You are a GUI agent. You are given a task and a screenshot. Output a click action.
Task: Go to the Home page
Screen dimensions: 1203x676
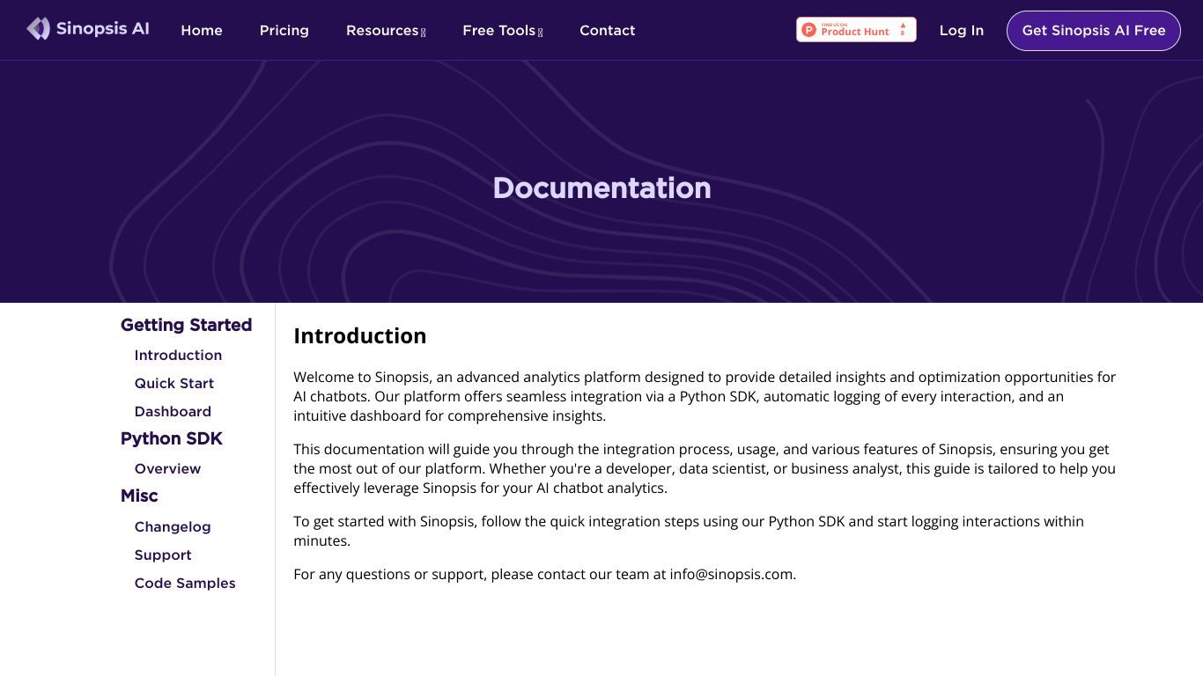coord(202,30)
